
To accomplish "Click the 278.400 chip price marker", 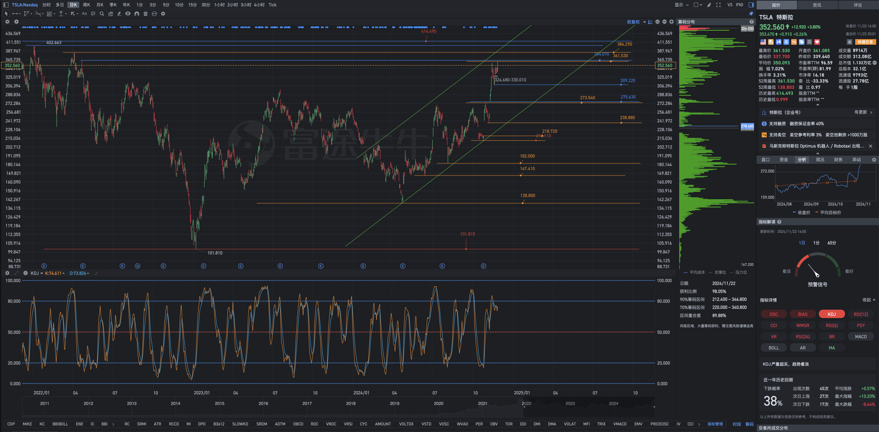I will [x=747, y=126].
